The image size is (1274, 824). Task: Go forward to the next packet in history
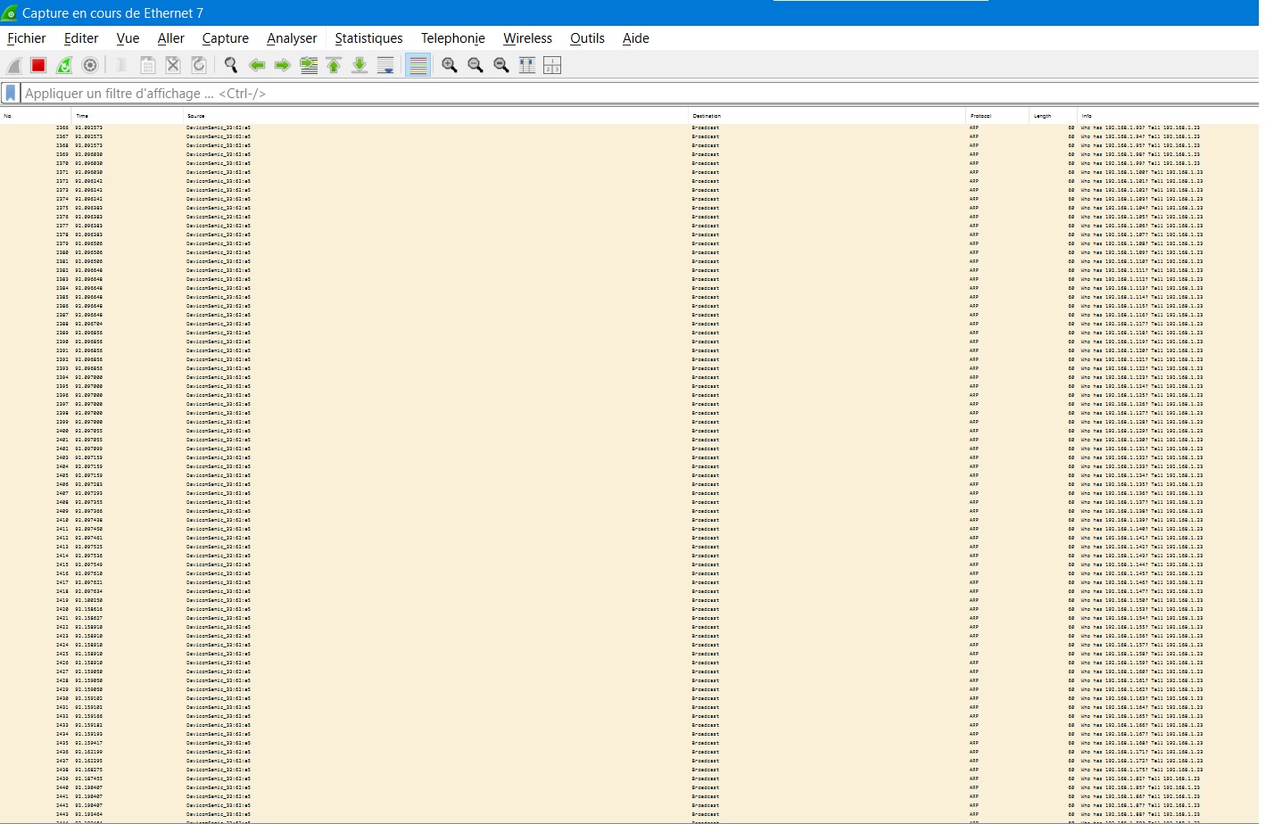click(283, 65)
